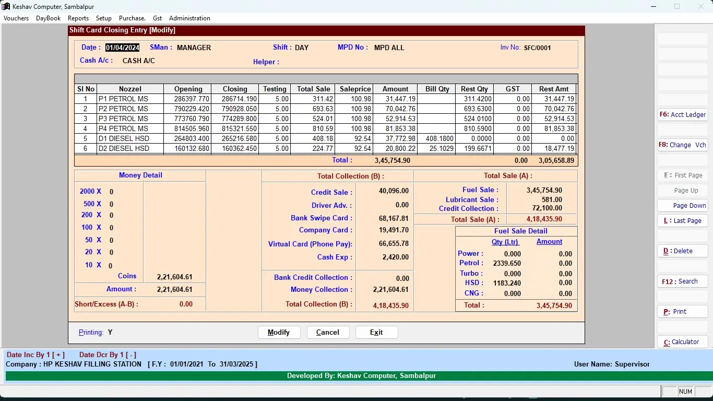This screenshot has height=401, width=713.
Task: Open the Purchase. menu
Action: (132, 18)
